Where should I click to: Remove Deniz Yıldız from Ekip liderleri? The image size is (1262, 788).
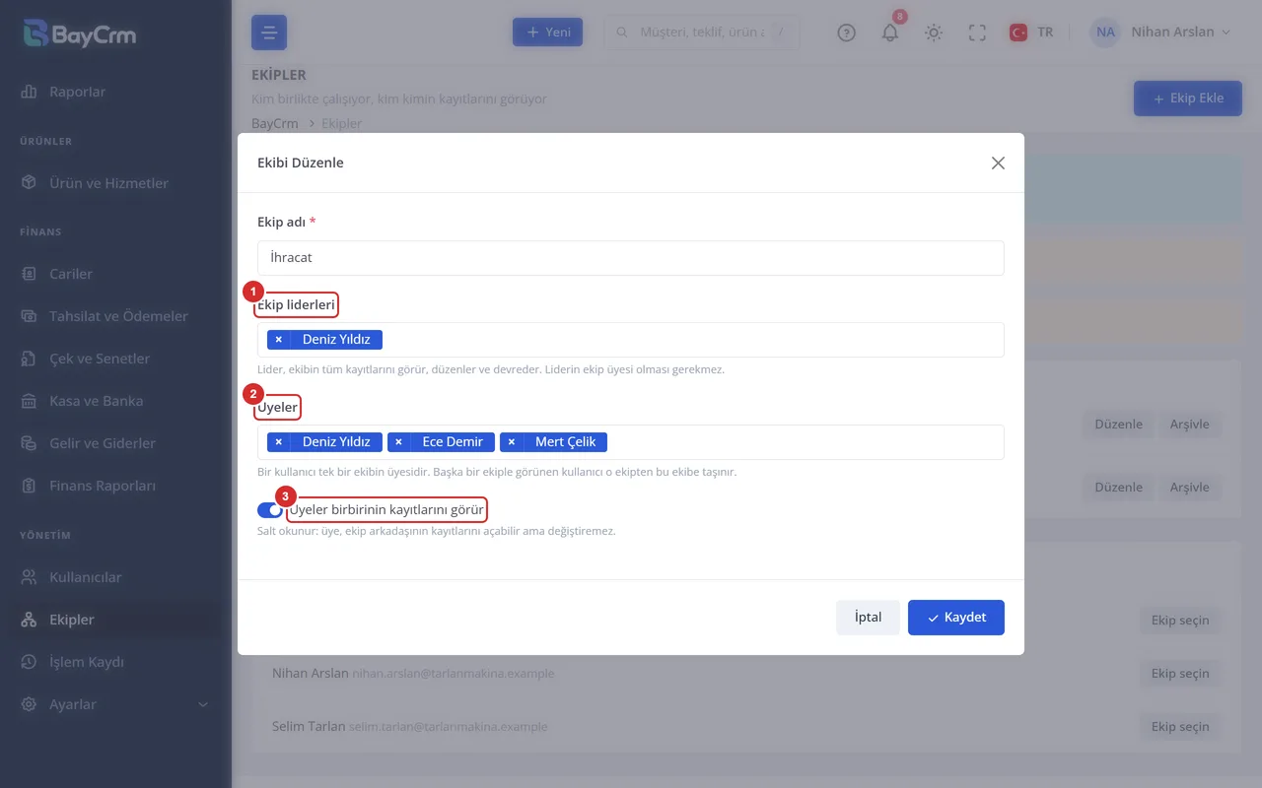(x=279, y=340)
